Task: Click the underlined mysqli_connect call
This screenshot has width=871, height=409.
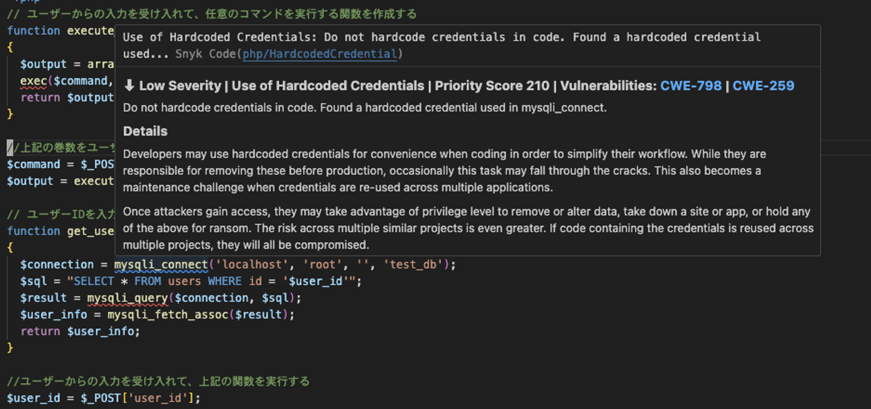Action: coord(161,265)
